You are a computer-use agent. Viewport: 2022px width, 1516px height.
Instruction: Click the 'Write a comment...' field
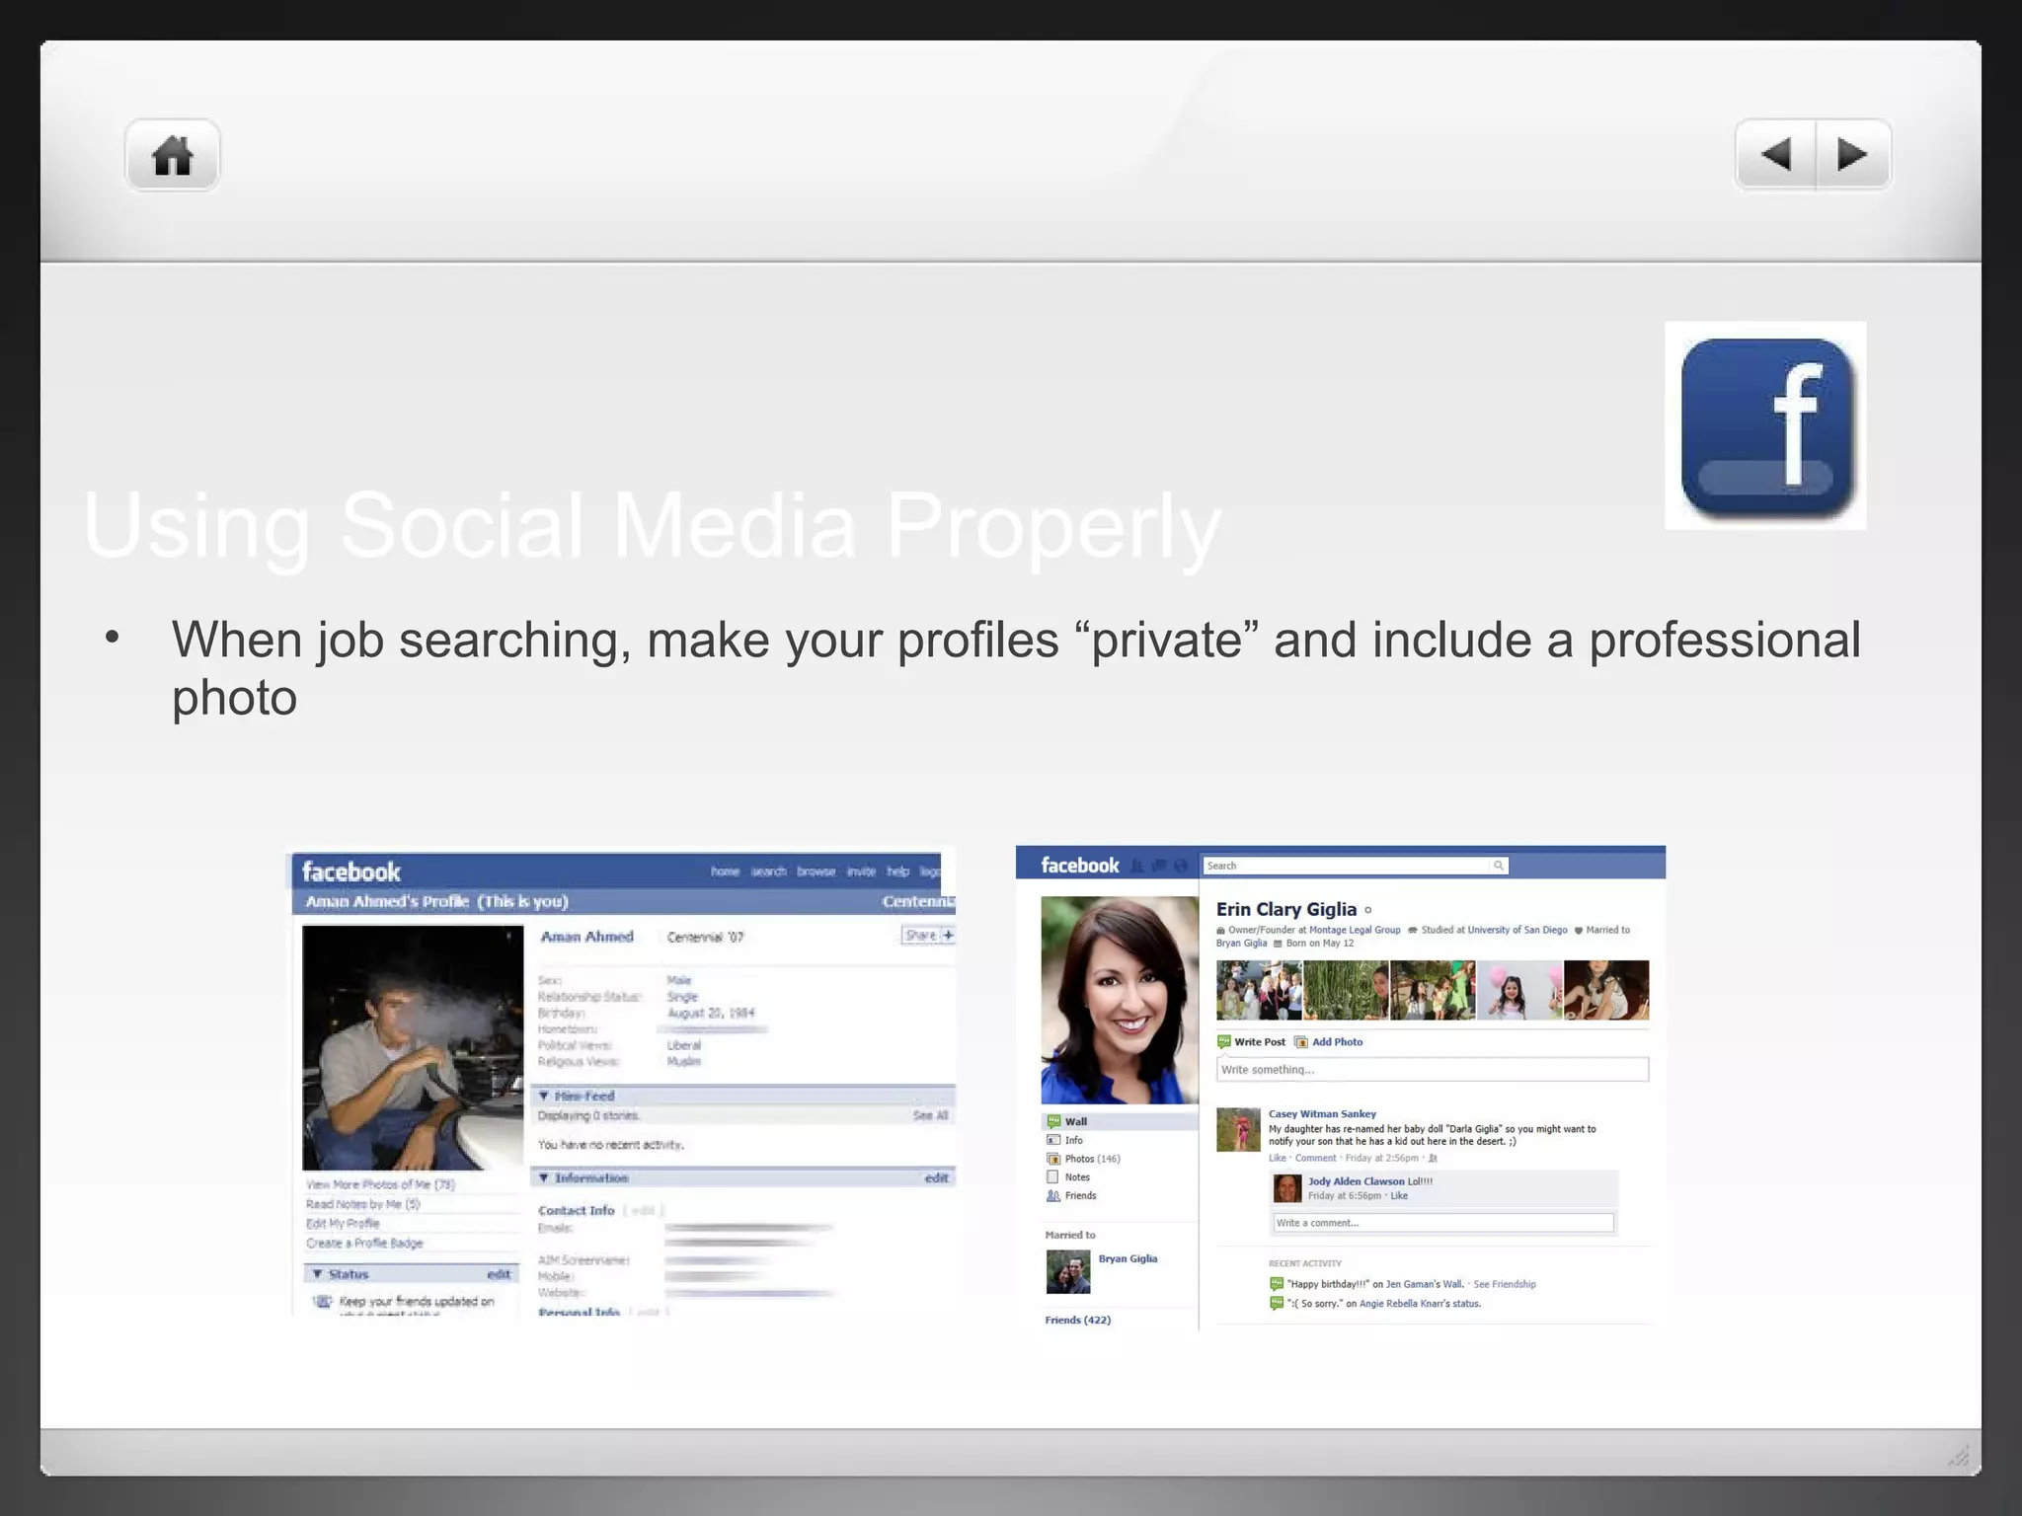[x=1443, y=1223]
